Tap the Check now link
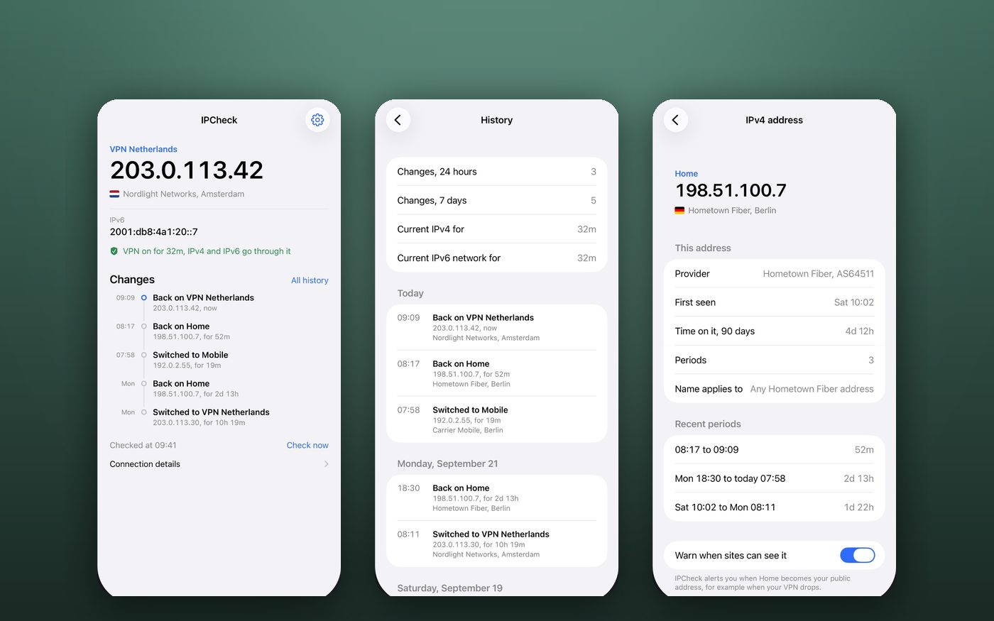 [x=307, y=446]
